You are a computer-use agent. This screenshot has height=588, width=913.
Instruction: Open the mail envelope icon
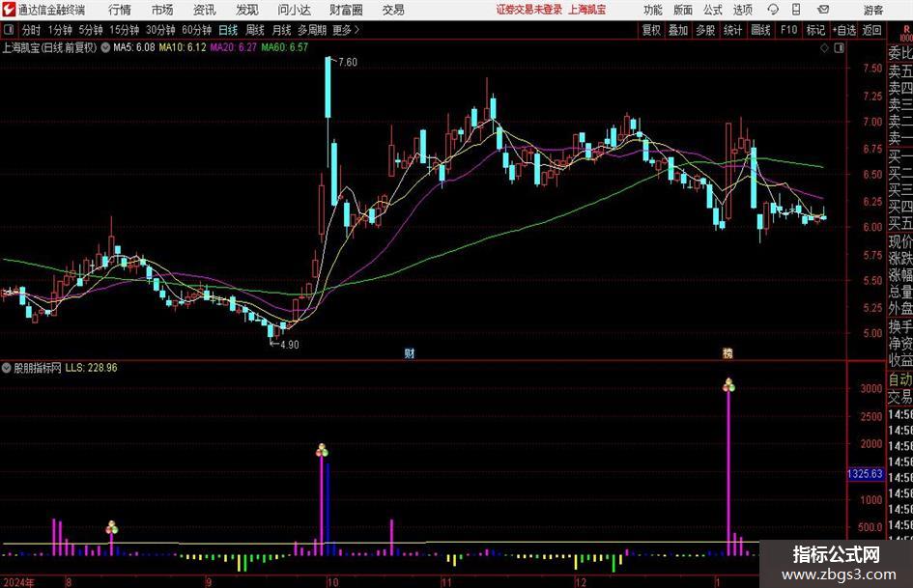tap(823, 10)
